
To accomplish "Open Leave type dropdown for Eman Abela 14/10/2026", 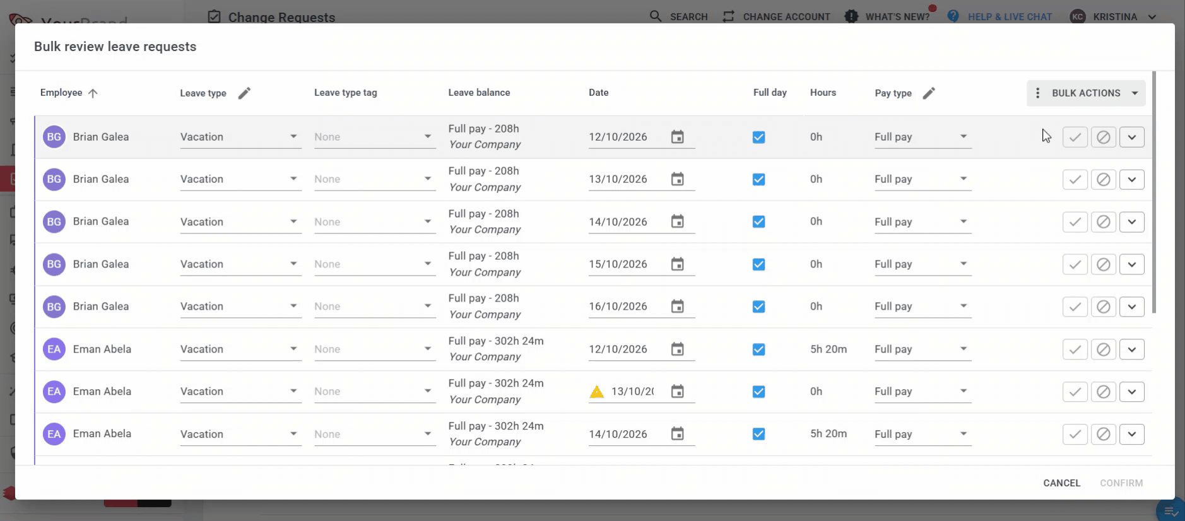I will (x=240, y=434).
